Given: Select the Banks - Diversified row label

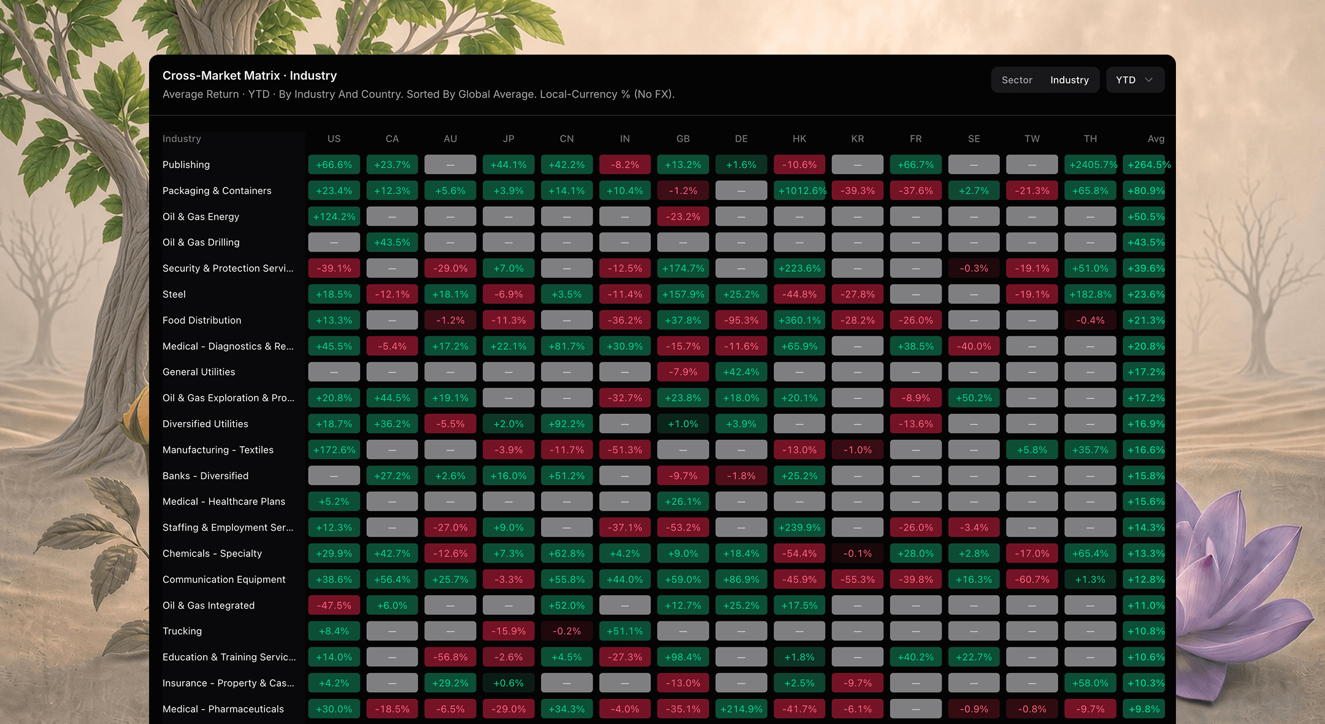Looking at the screenshot, I should coord(205,476).
